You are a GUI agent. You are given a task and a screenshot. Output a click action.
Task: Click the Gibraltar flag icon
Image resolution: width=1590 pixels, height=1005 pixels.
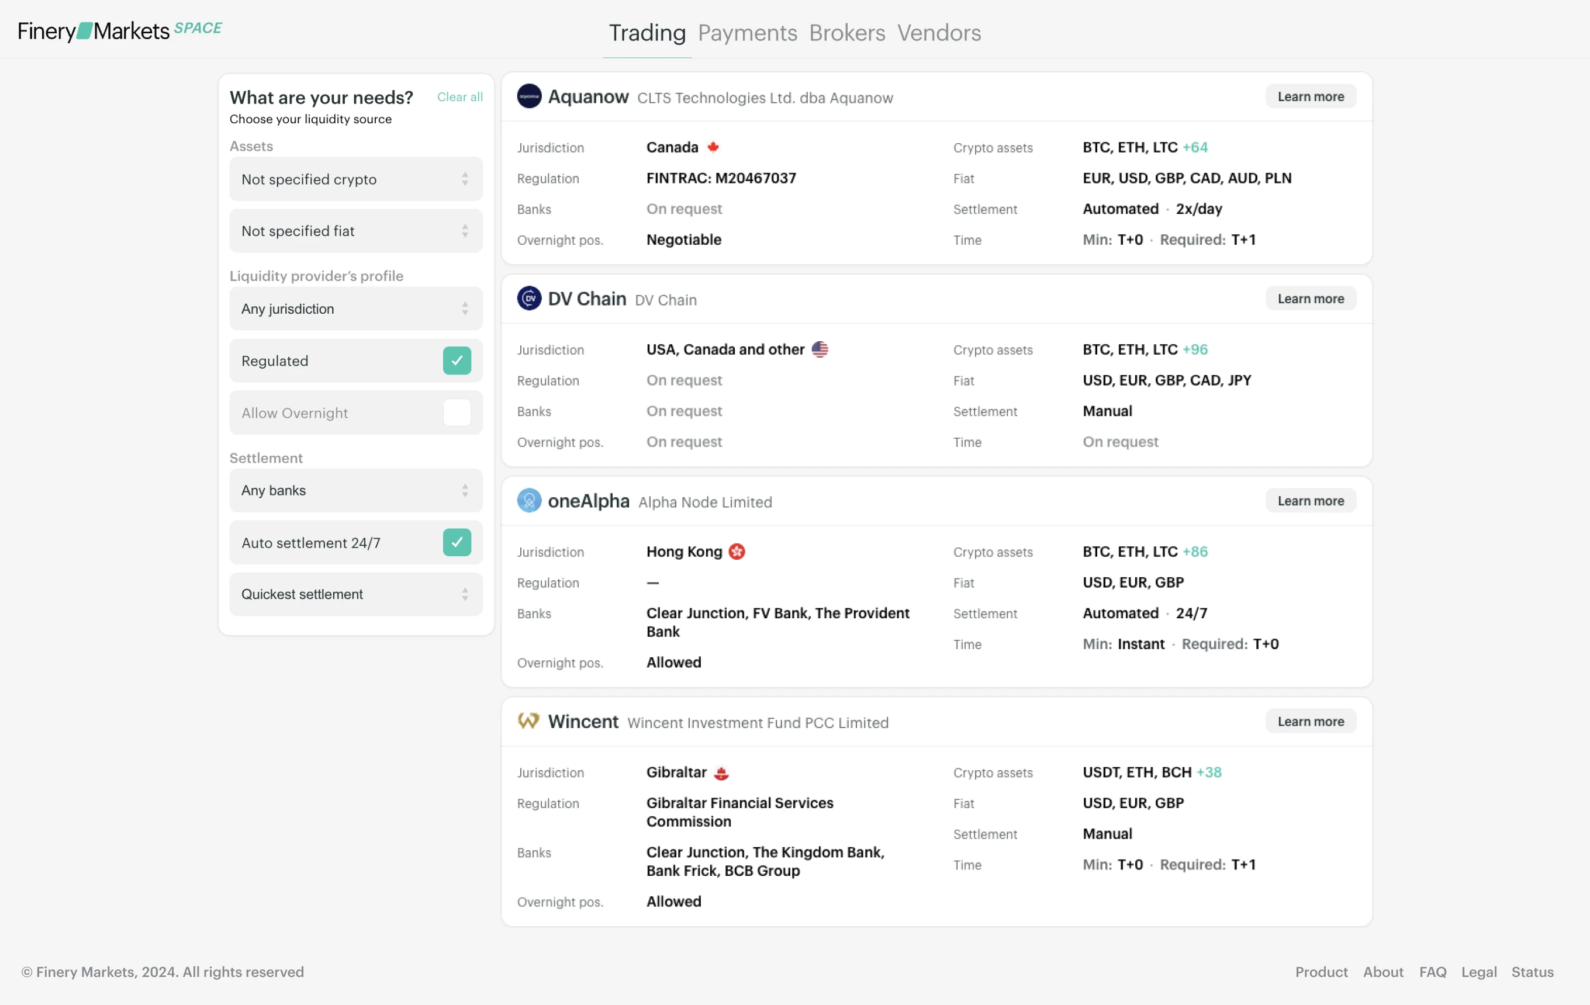tap(721, 772)
